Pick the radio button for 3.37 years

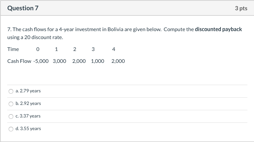11,116
